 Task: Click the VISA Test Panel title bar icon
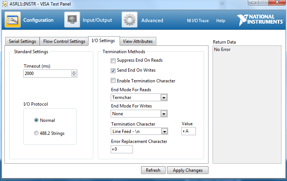5,4
